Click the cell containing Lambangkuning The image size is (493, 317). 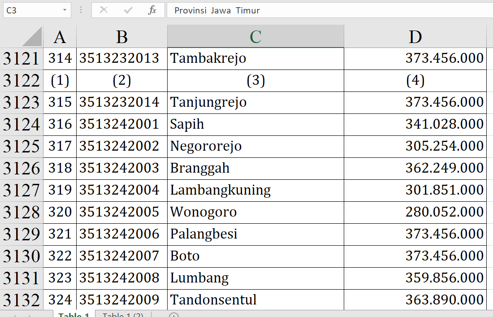tap(255, 190)
